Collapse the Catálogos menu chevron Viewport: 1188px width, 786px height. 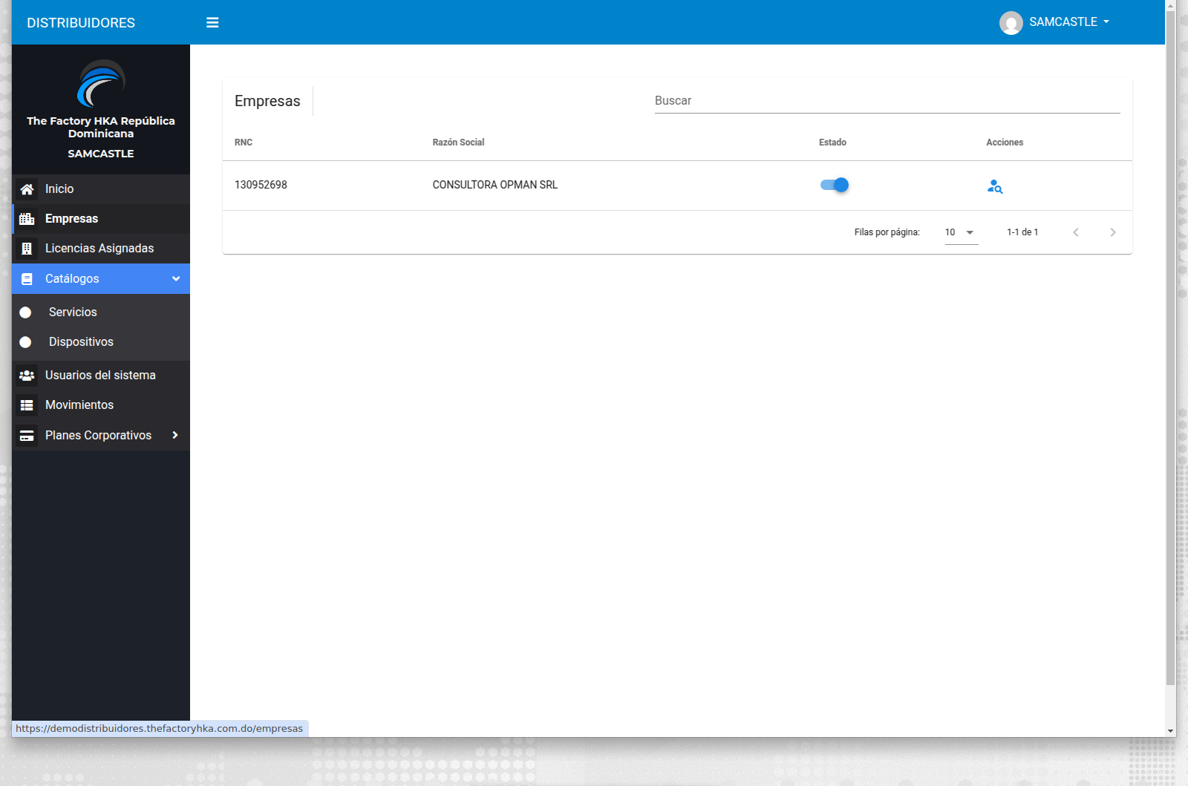(176, 279)
